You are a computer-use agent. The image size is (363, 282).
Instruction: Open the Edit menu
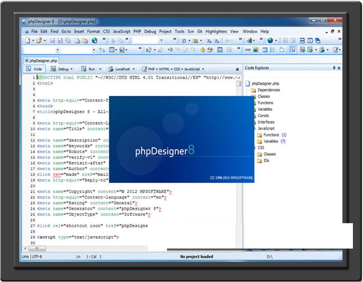(44, 31)
